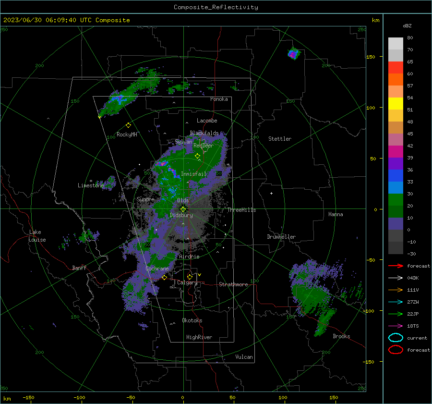Image resolution: width=432 pixels, height=404 pixels.
Task: Click the white plus marker east of ThreeHills
Action: click(x=271, y=193)
